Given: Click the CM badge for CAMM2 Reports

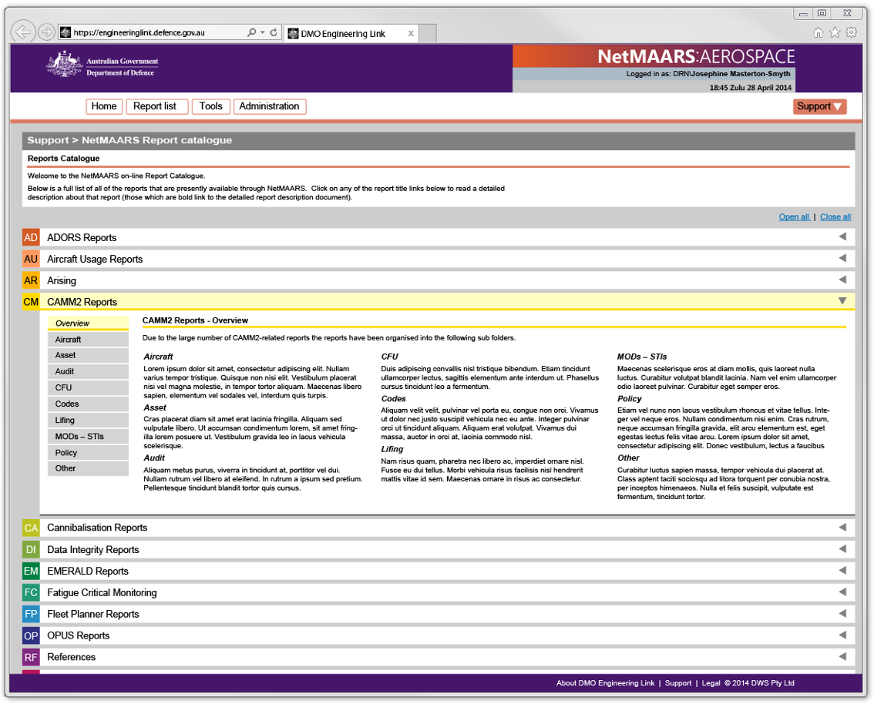Looking at the screenshot, I should pos(31,302).
